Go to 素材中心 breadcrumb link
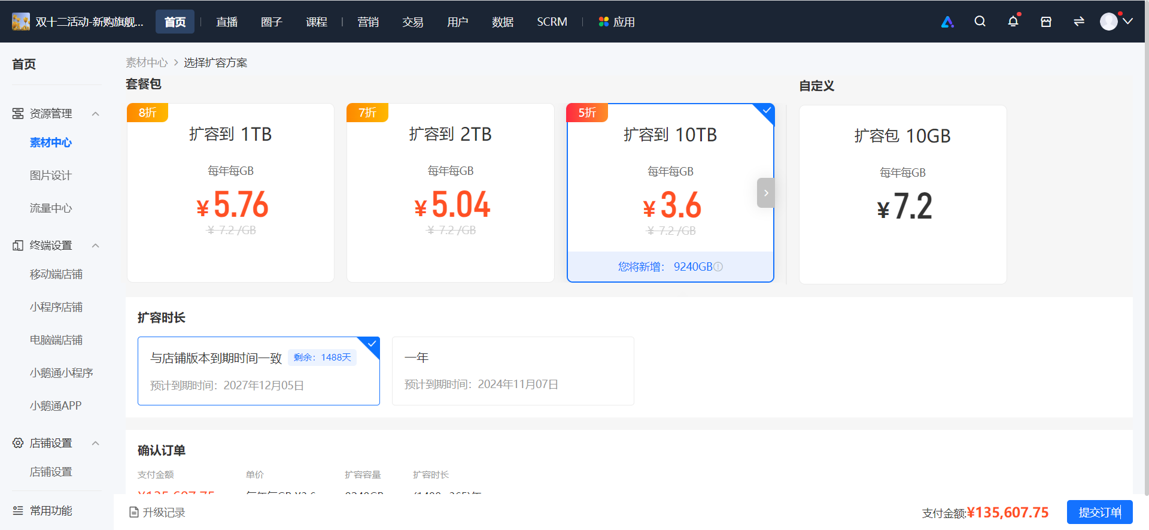 [147, 62]
